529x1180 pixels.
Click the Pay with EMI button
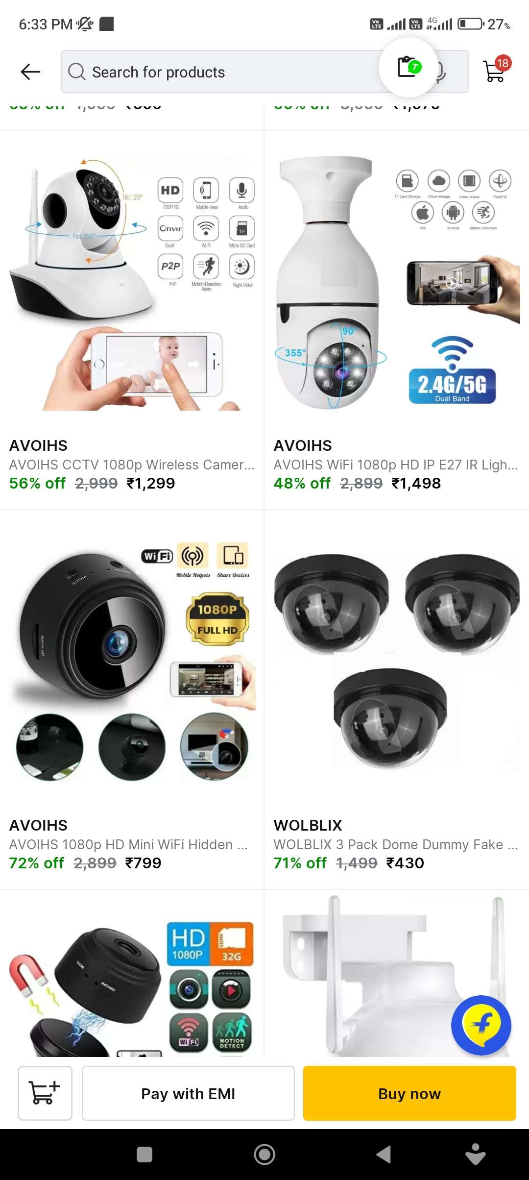point(188,1093)
